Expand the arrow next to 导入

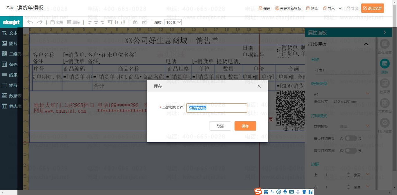point(340,8)
